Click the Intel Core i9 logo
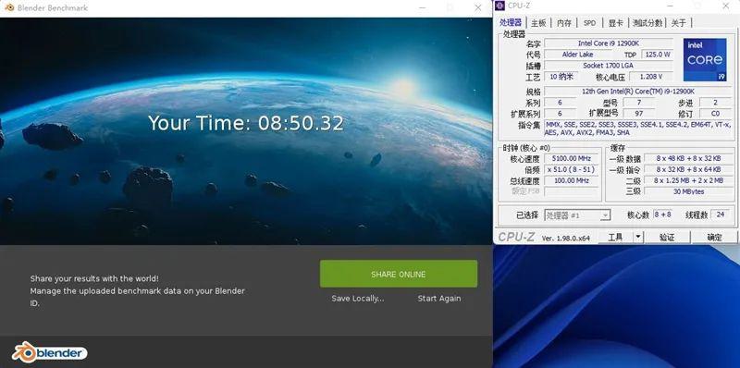This screenshot has width=740, height=368. [x=705, y=59]
